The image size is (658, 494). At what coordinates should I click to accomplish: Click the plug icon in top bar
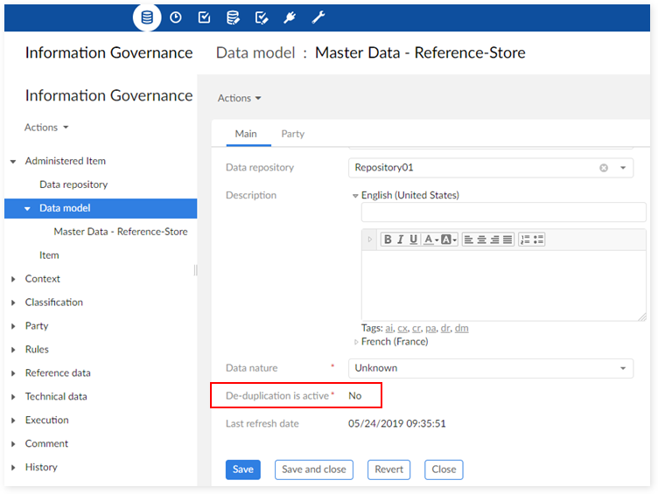click(290, 17)
